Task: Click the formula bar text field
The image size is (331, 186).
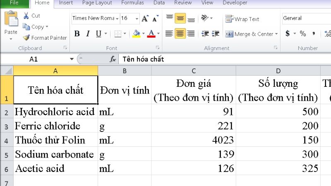Action: pyautogui.click(x=225, y=59)
